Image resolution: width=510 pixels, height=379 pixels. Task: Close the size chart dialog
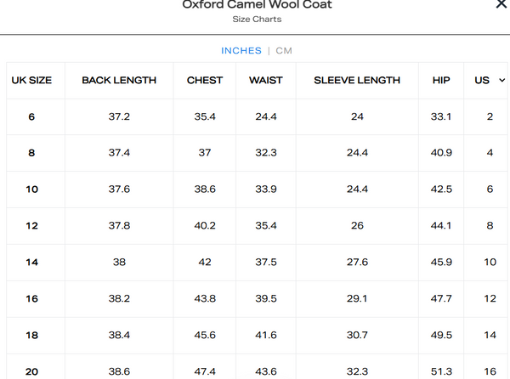point(501,4)
